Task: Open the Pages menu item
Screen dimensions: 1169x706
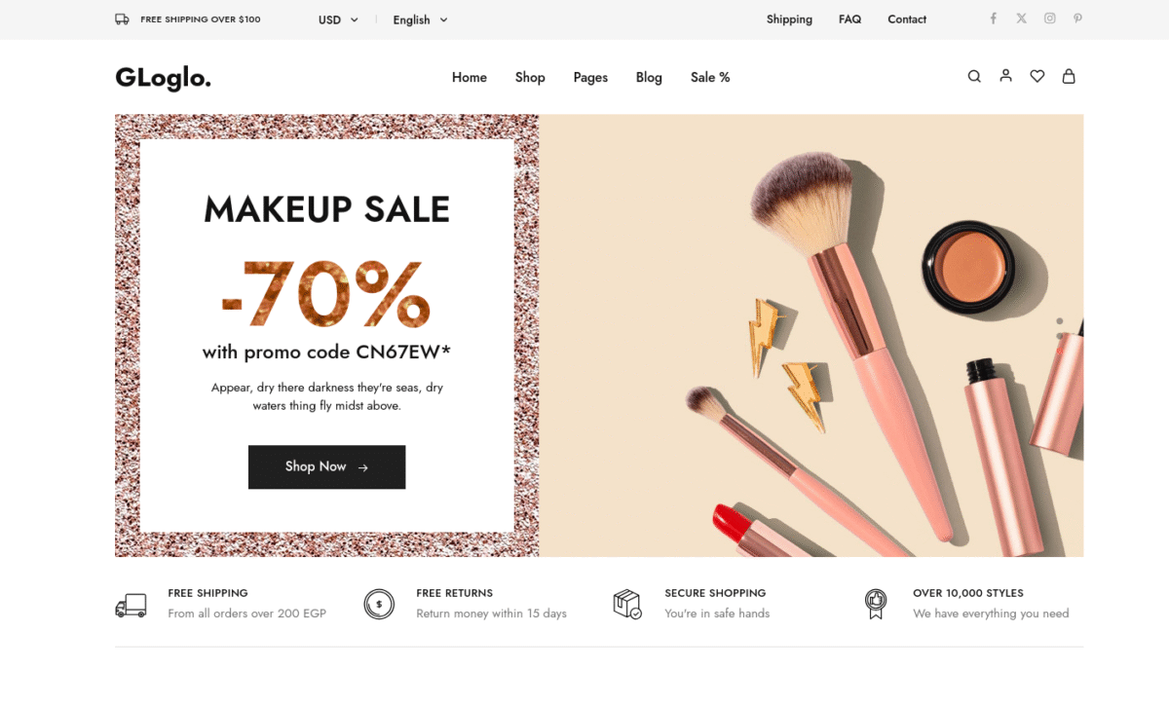Action: pos(590,77)
